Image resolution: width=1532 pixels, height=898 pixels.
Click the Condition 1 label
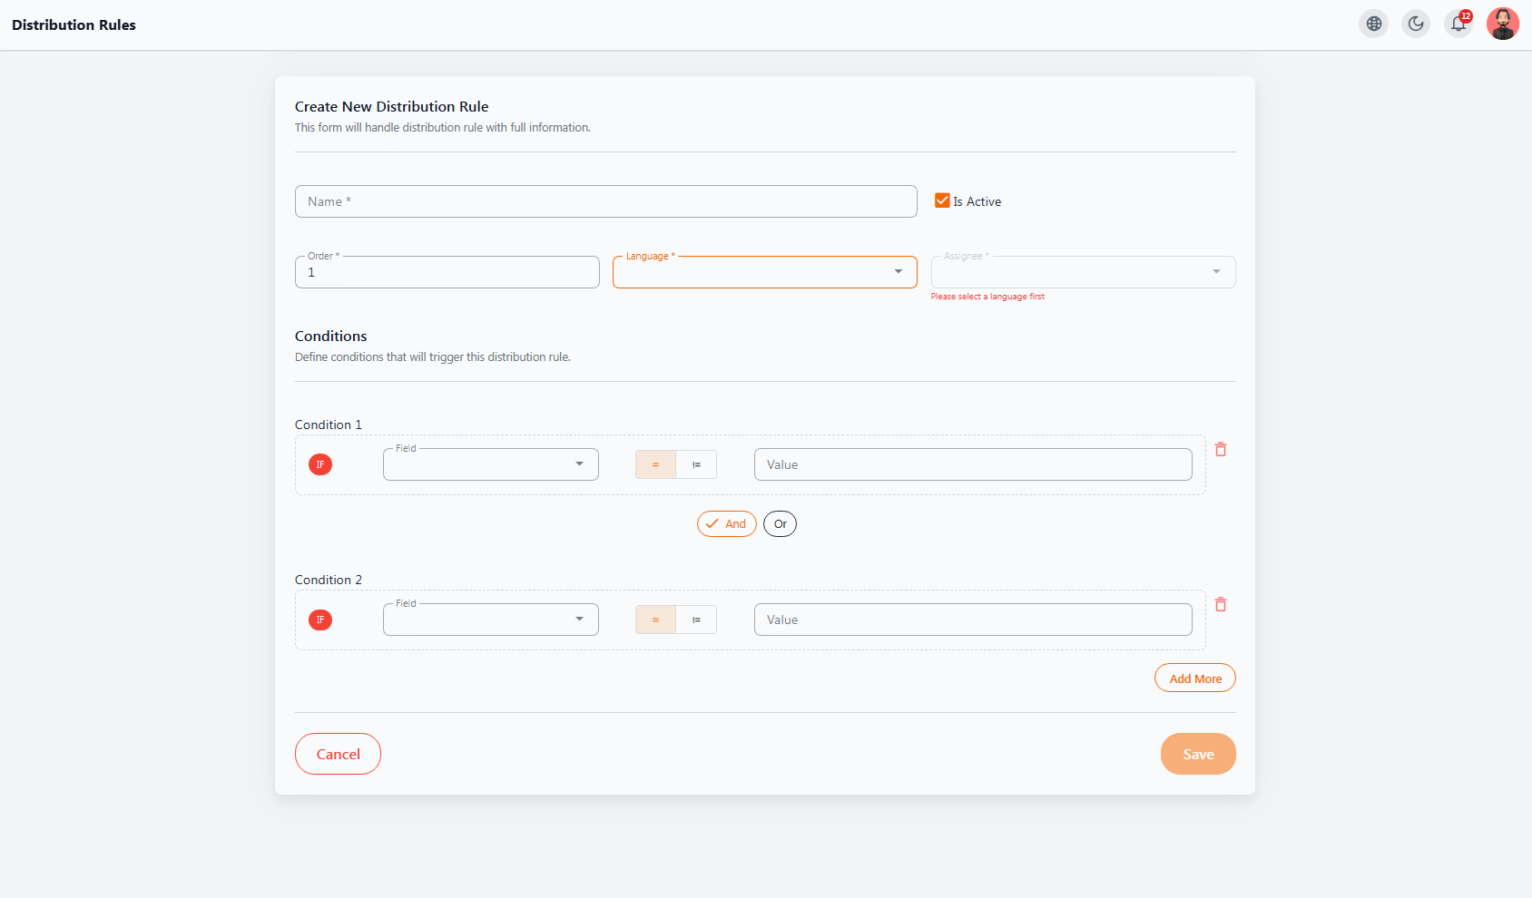tap(328, 425)
